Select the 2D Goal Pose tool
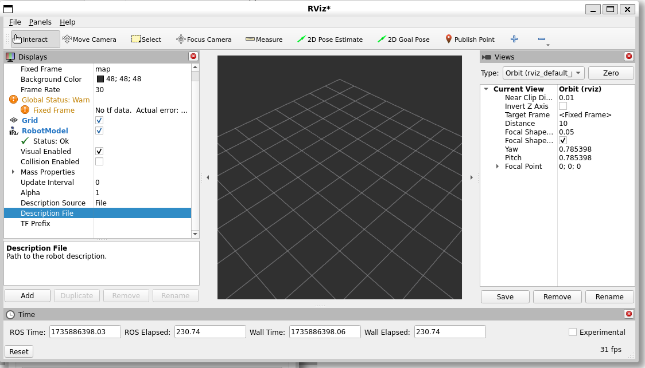This screenshot has width=645, height=368. [403, 39]
